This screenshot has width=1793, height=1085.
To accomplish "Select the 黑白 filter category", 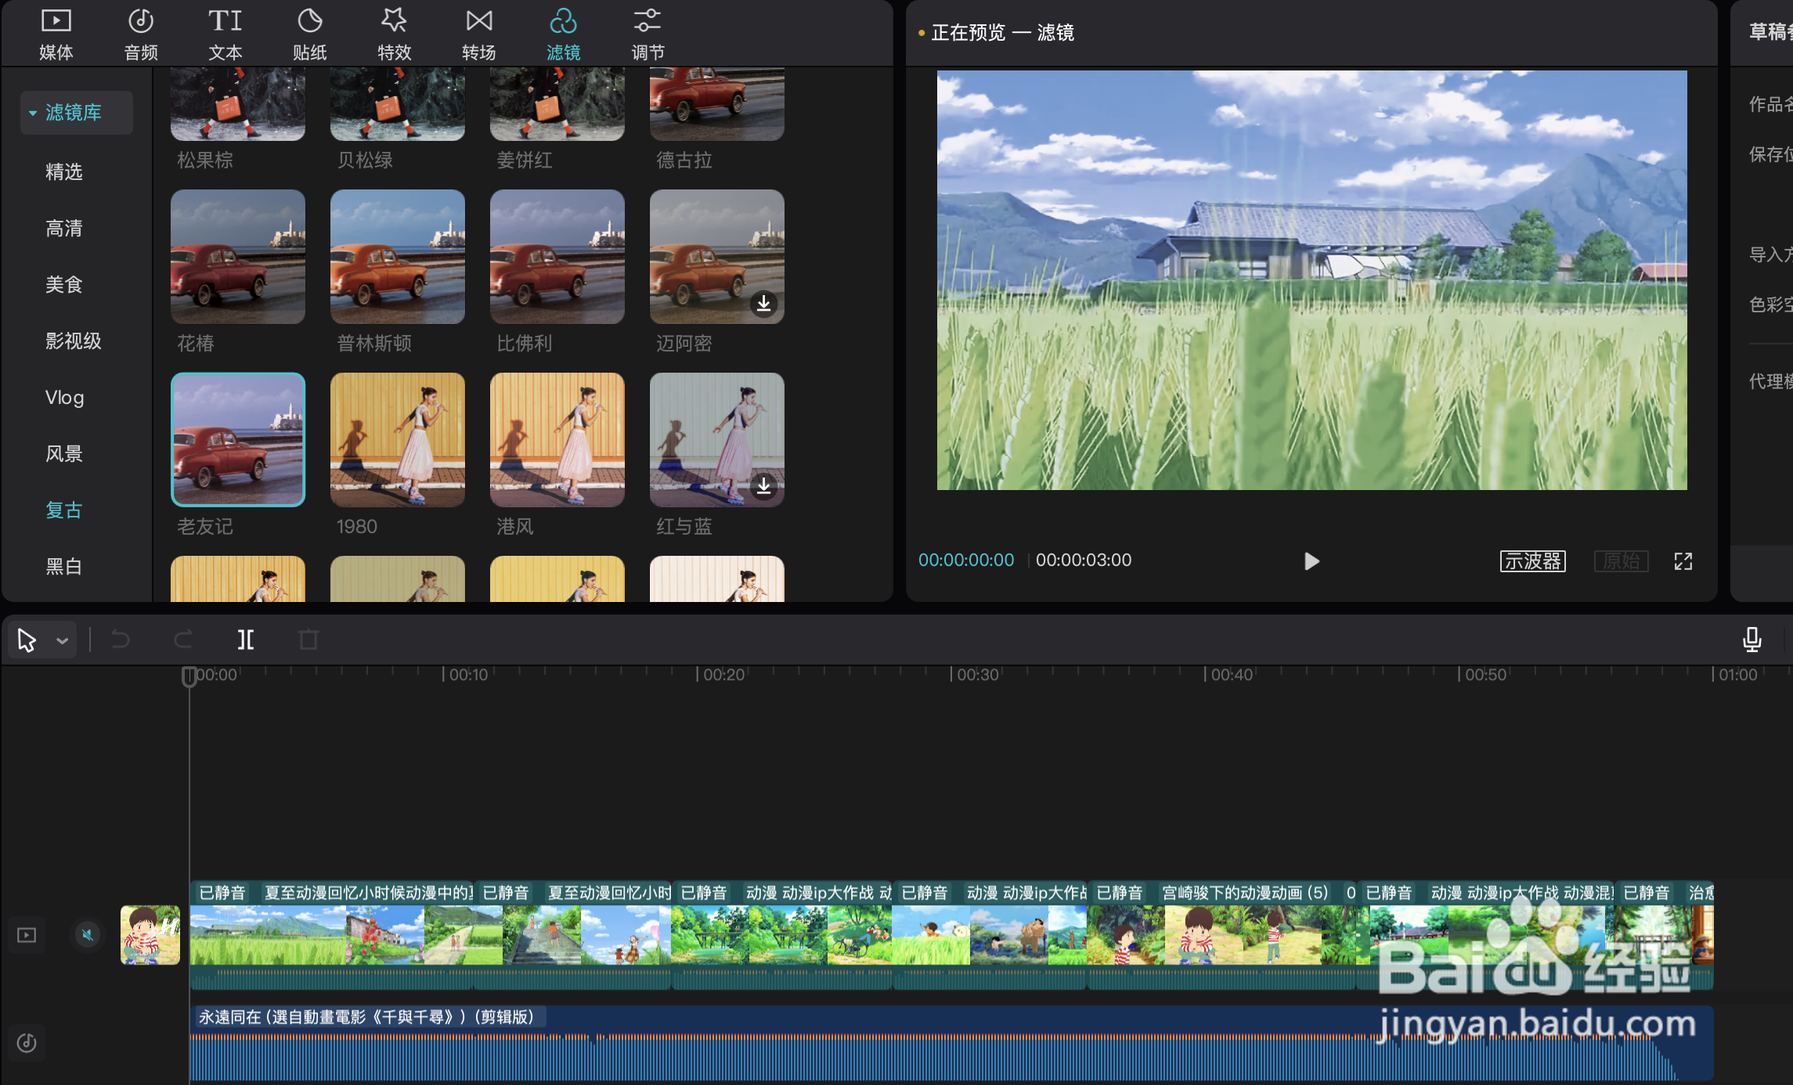I will coord(64,567).
